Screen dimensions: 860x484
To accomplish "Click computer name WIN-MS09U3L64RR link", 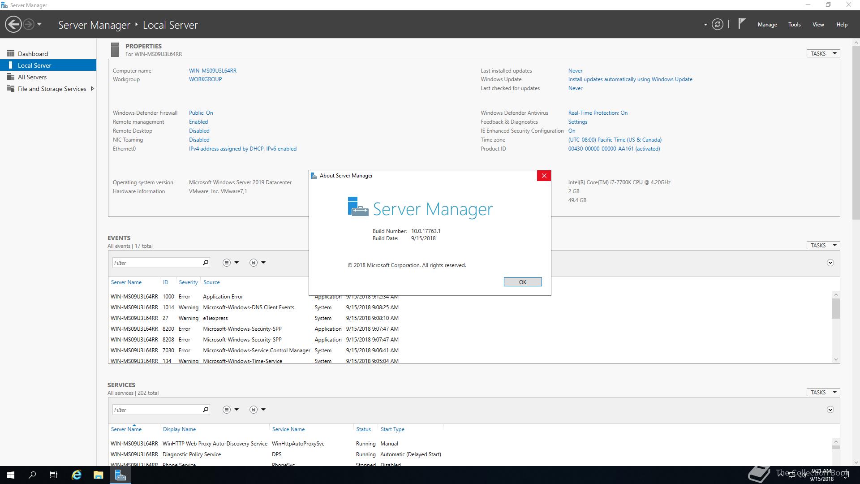I will (x=213, y=70).
